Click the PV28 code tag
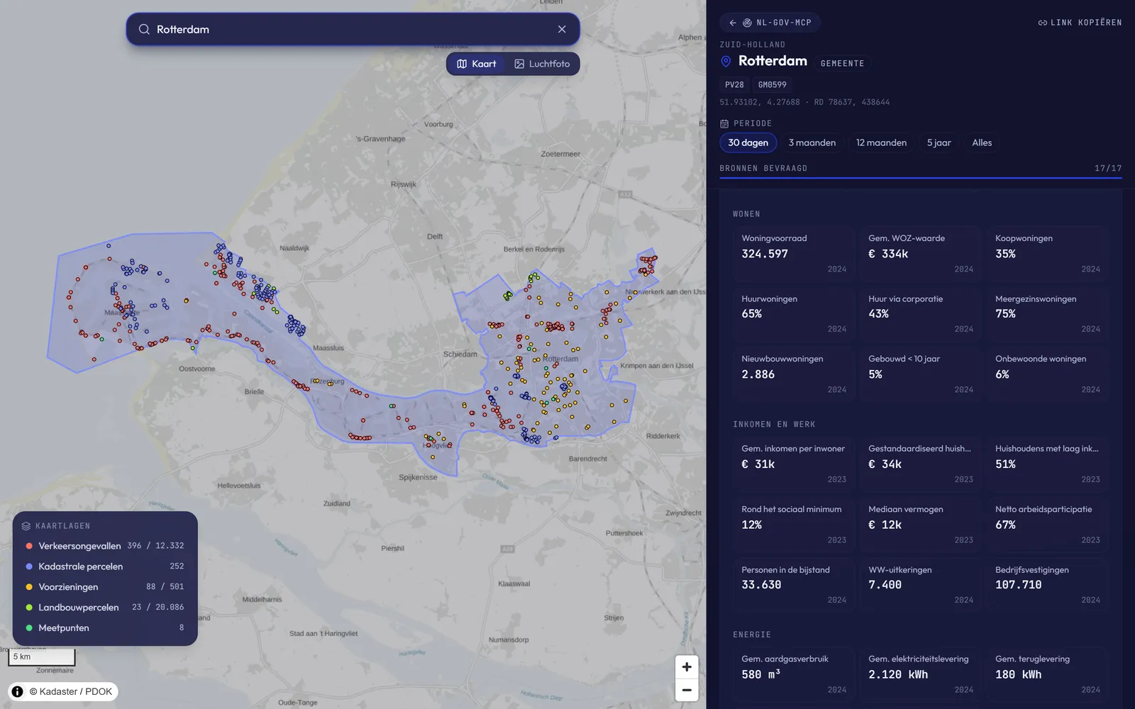 734,84
